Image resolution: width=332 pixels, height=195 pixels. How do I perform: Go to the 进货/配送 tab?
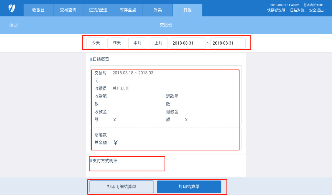tap(98, 10)
